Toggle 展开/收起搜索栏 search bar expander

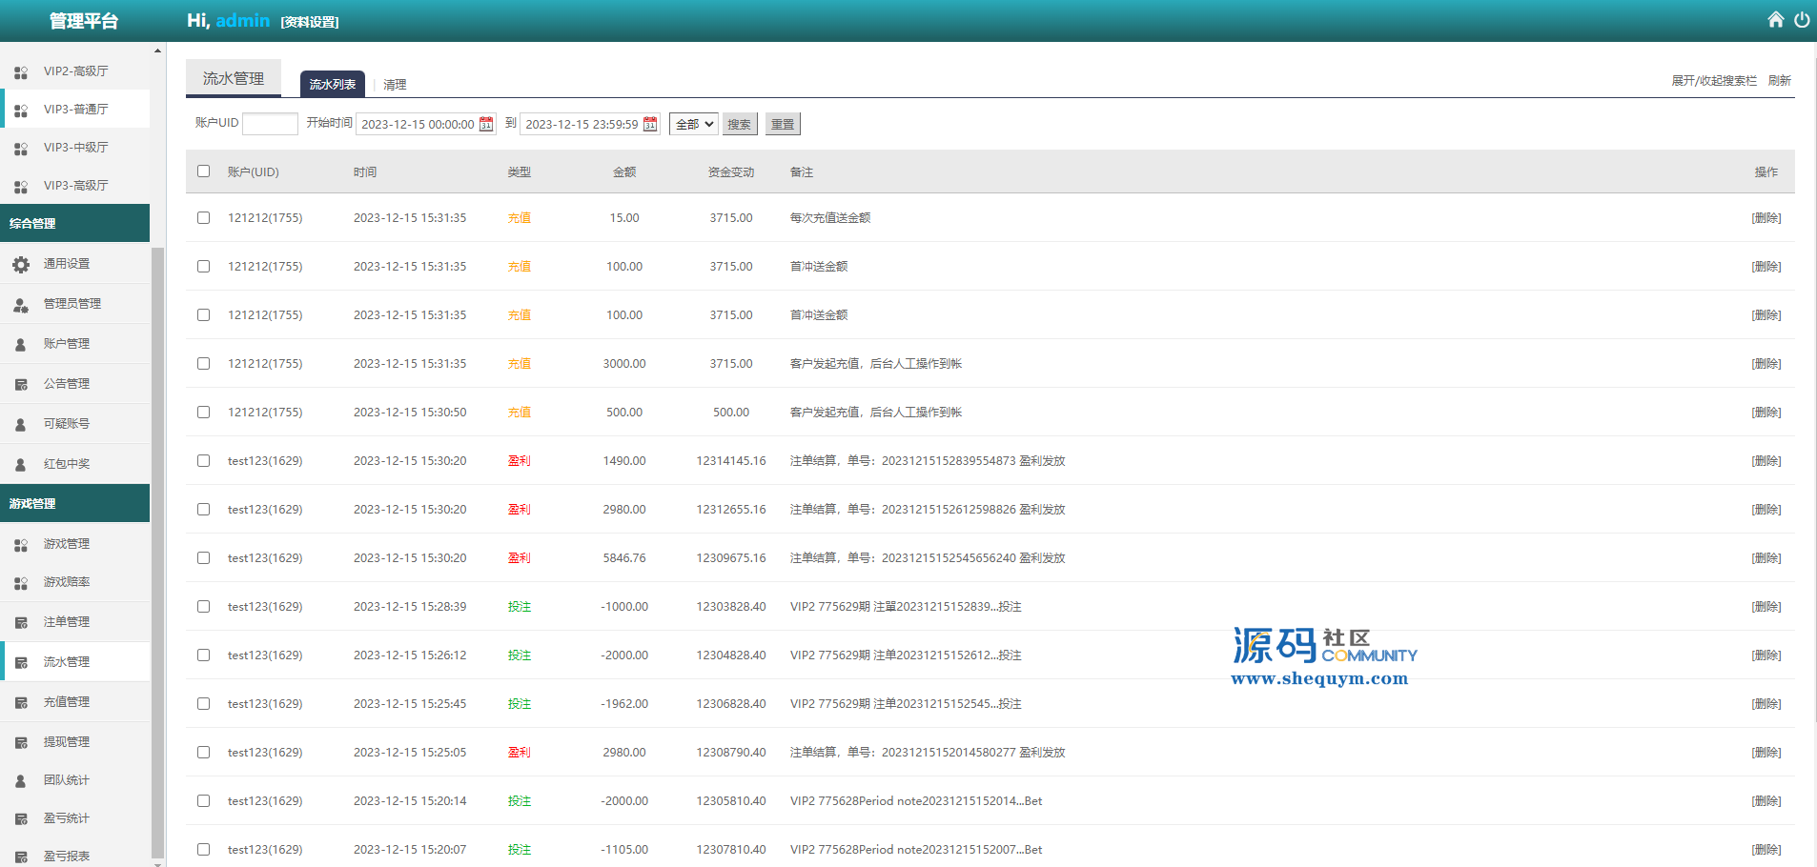1713,81
